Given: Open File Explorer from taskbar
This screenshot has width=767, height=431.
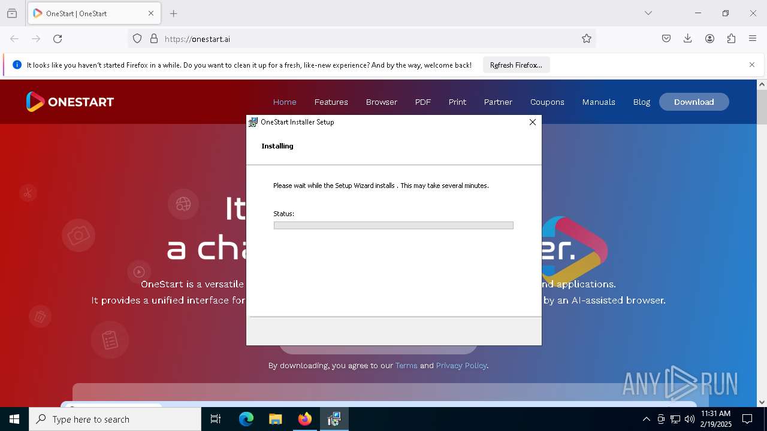Looking at the screenshot, I should (x=275, y=419).
